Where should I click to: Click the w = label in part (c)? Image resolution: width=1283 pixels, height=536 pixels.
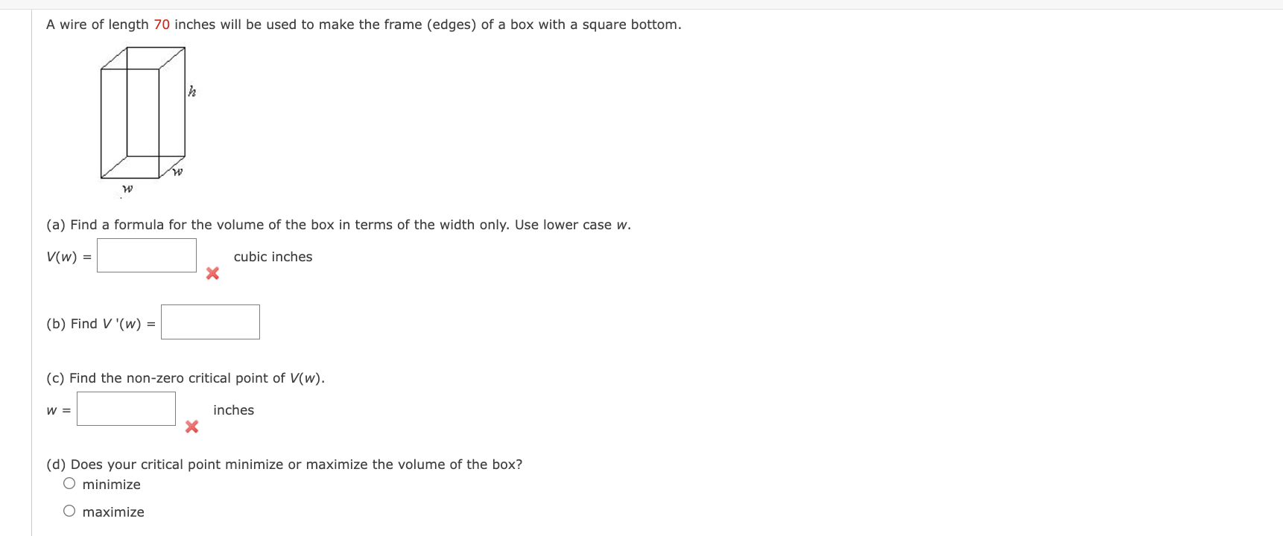tap(57, 409)
